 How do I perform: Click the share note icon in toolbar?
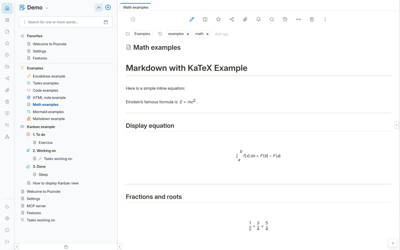coord(232,19)
